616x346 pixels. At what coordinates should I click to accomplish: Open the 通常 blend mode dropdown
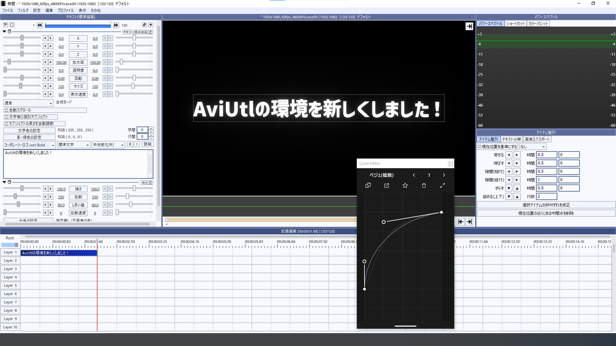[x=28, y=103]
